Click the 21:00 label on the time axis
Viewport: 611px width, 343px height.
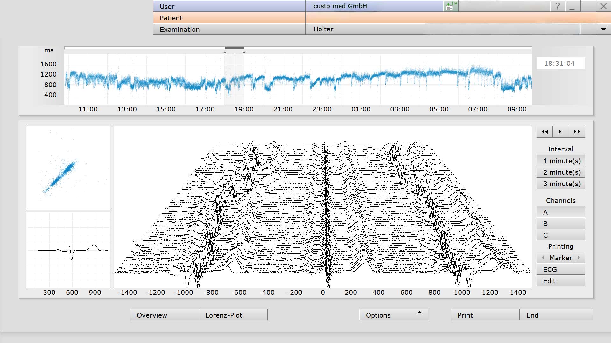coord(283,109)
